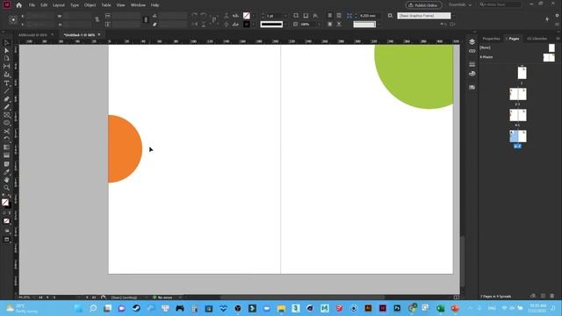Toggle constrain proportions link icon

97,20
